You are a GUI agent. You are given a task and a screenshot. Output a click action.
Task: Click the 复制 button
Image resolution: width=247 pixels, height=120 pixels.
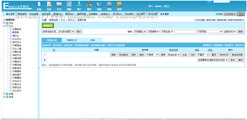coord(240,60)
